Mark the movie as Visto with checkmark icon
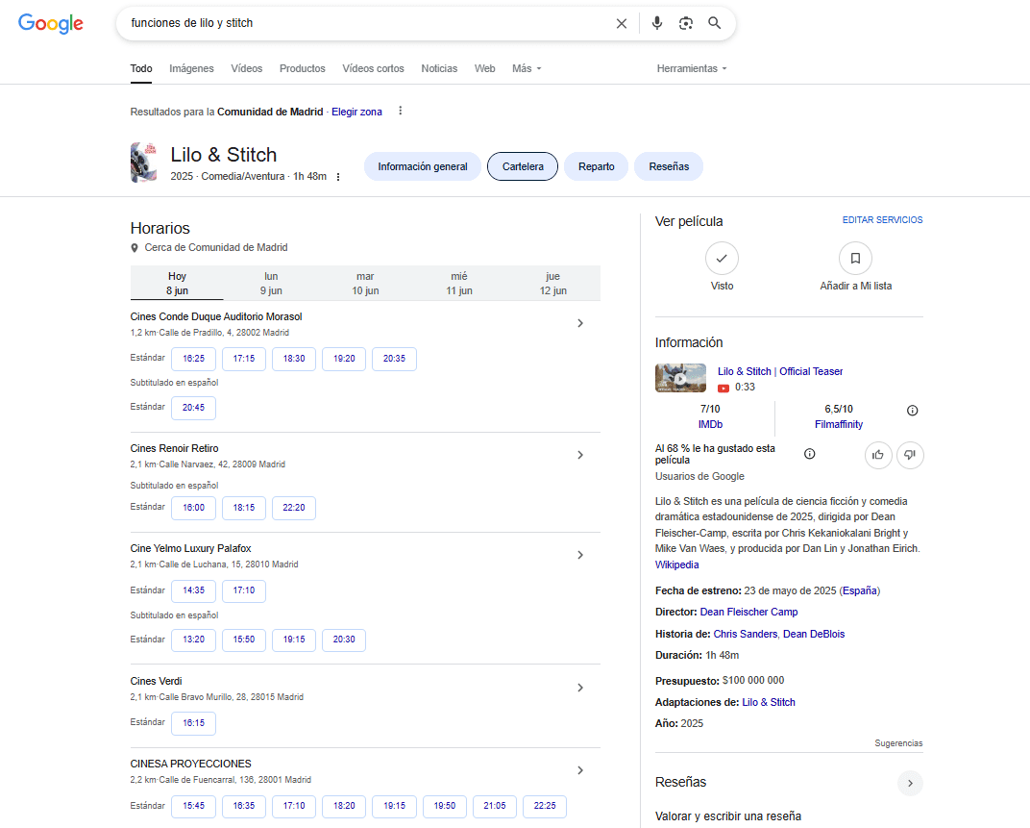 [722, 259]
